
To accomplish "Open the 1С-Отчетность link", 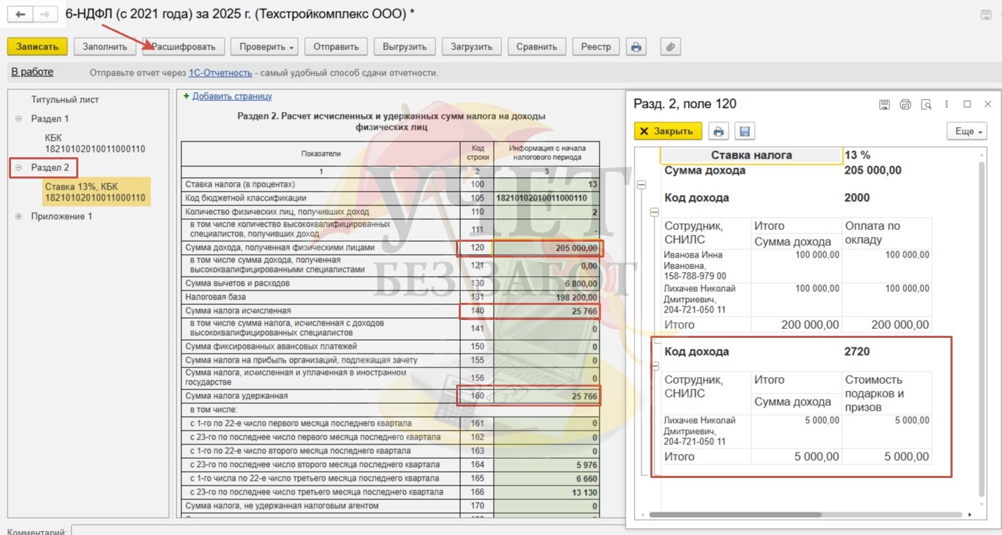I will 221,73.
